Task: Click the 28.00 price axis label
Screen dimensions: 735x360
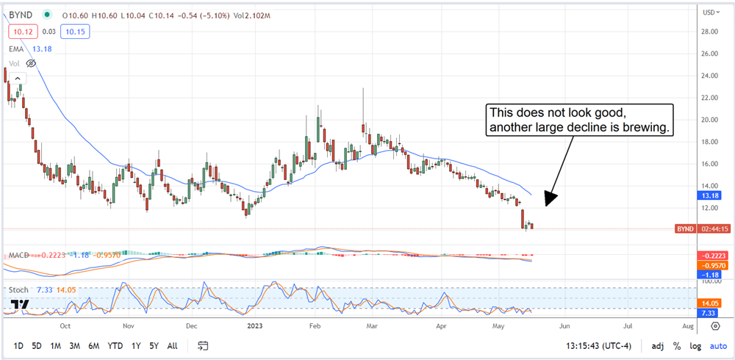Action: coord(711,32)
